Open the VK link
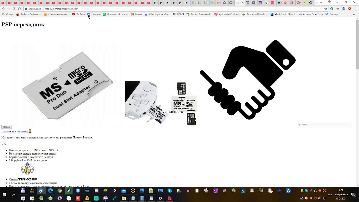The image size is (359, 202). pyautogui.click(x=4, y=144)
